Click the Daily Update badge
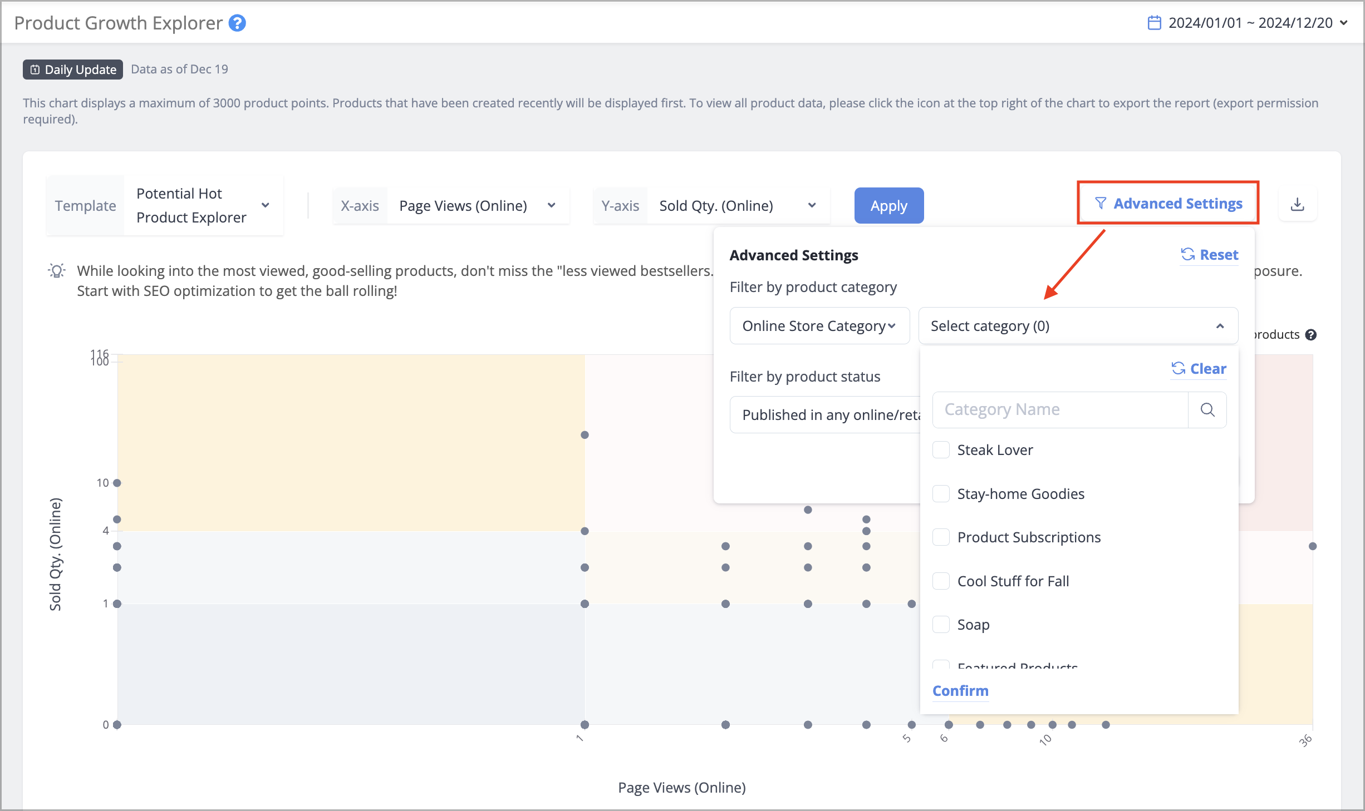Image resolution: width=1365 pixels, height=811 pixels. pos(73,70)
